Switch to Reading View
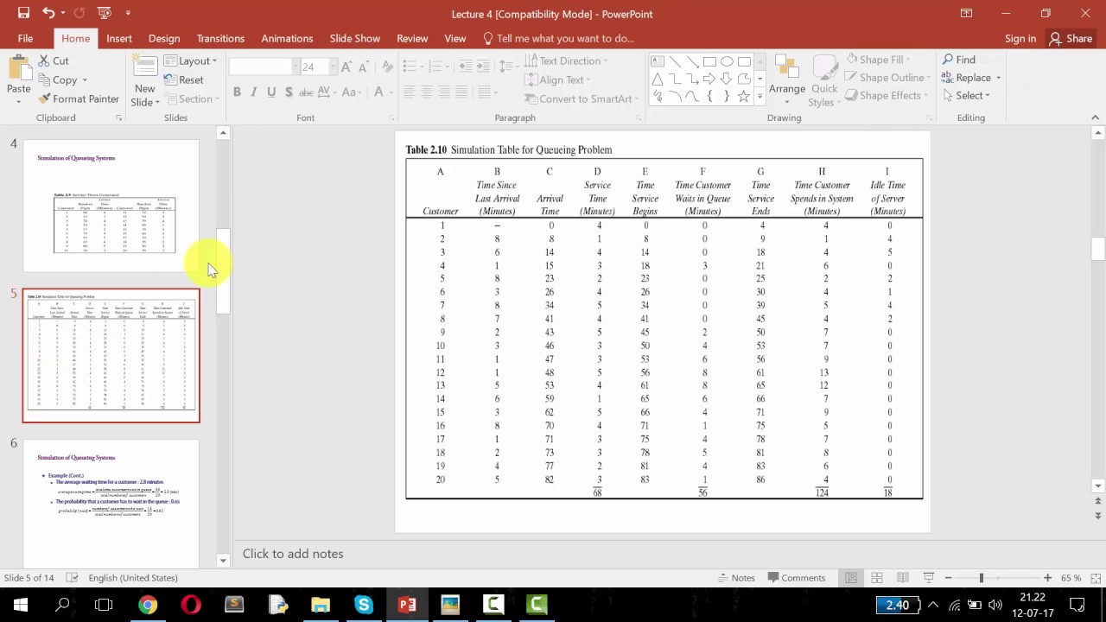1106x622 pixels. click(x=903, y=577)
